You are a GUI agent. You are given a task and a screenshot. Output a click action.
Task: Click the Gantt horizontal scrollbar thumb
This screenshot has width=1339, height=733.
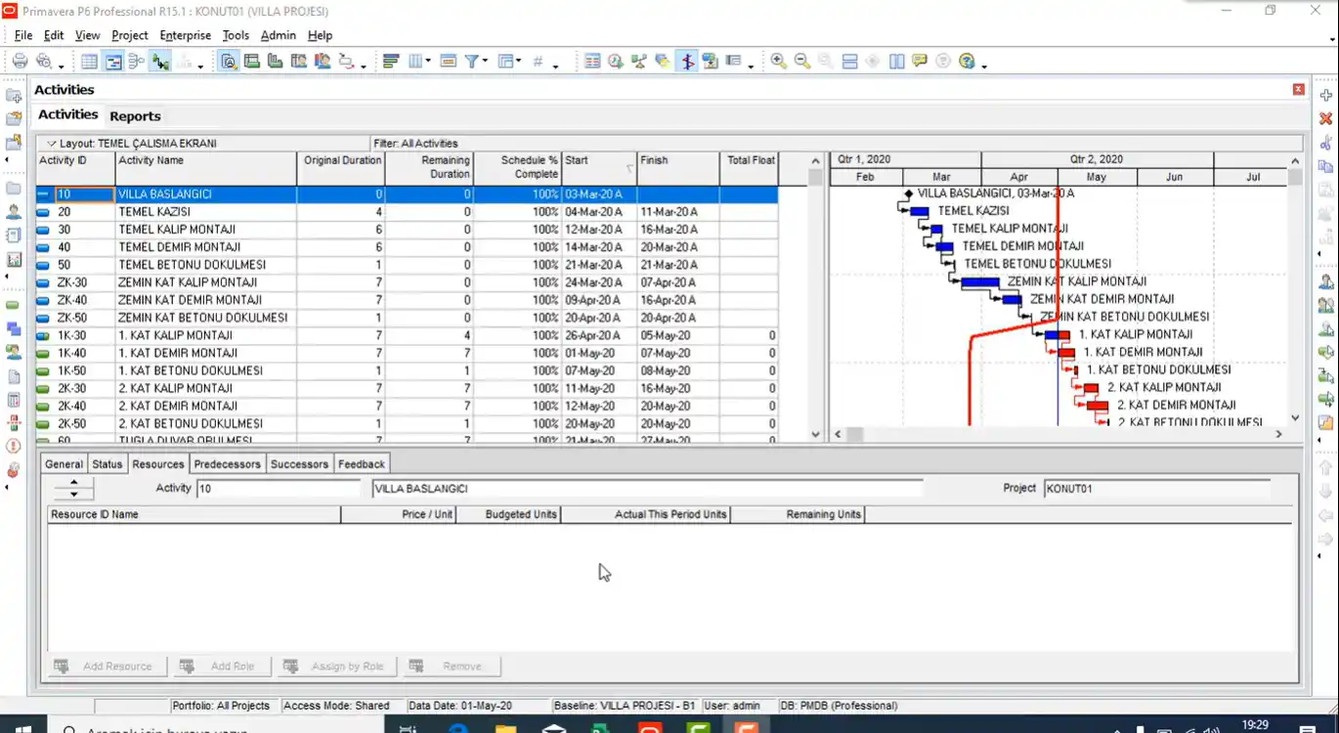pyautogui.click(x=855, y=434)
